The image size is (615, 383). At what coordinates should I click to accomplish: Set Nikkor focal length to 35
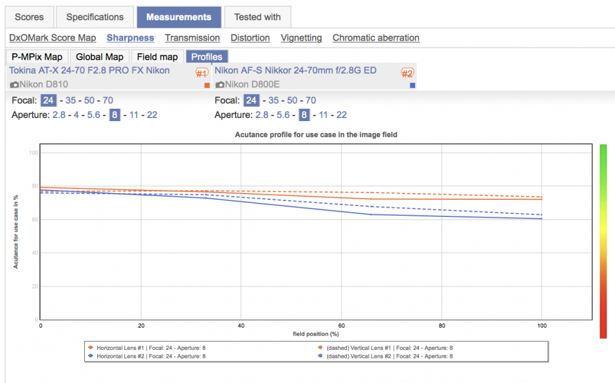click(x=274, y=101)
